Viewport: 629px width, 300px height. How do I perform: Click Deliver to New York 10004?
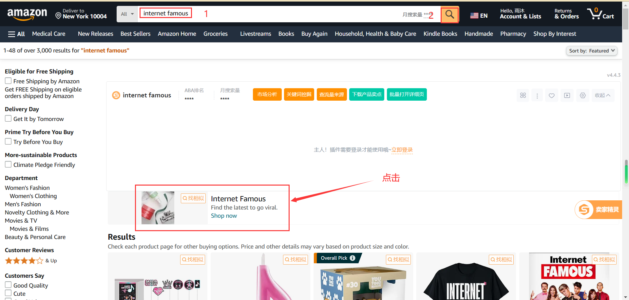(81, 14)
